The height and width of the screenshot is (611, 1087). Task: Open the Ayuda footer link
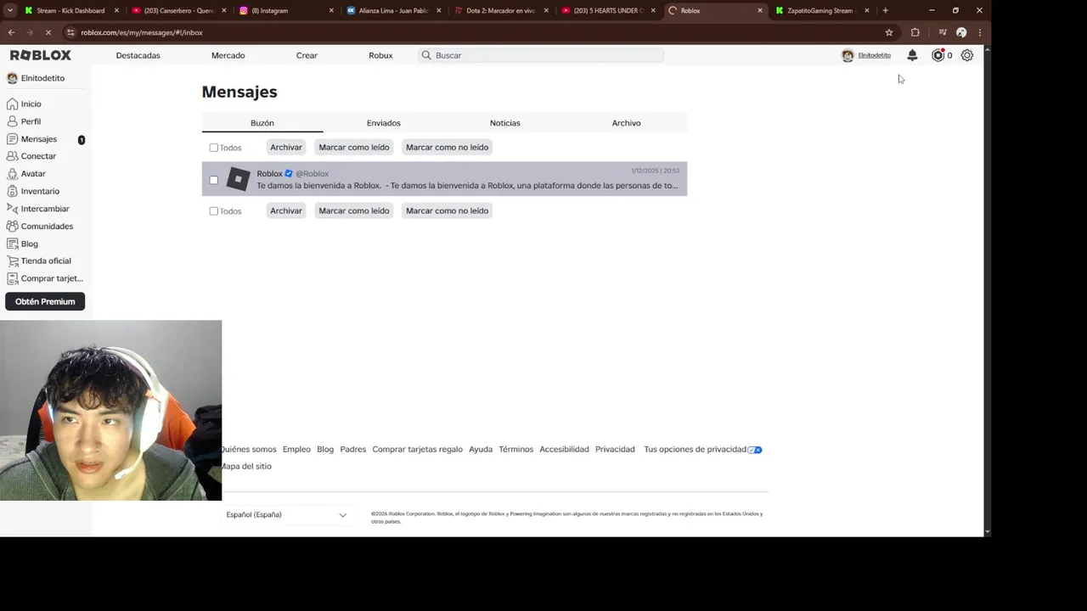click(x=481, y=449)
